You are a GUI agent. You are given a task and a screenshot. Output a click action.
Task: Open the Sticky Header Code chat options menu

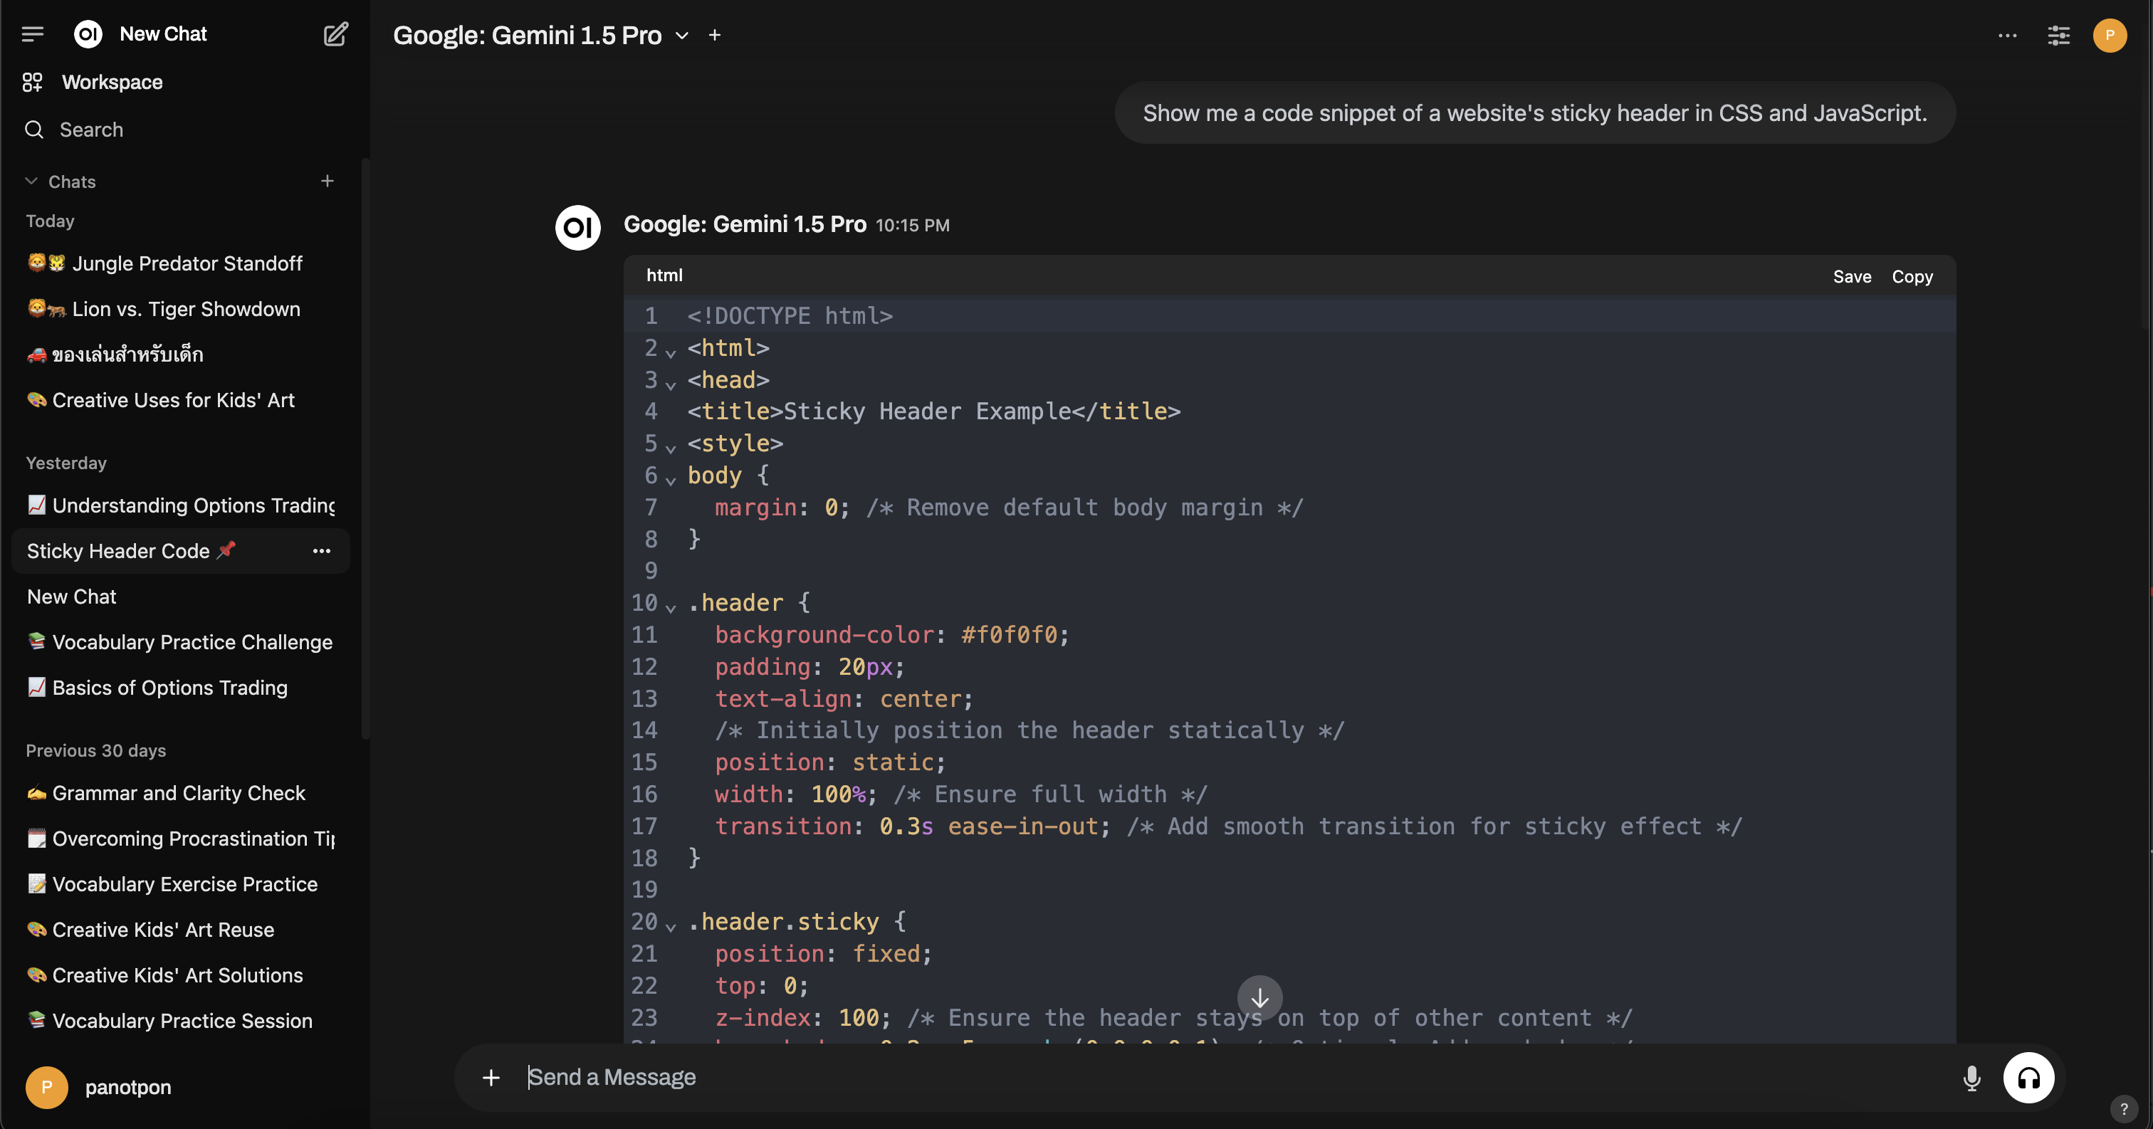point(321,551)
